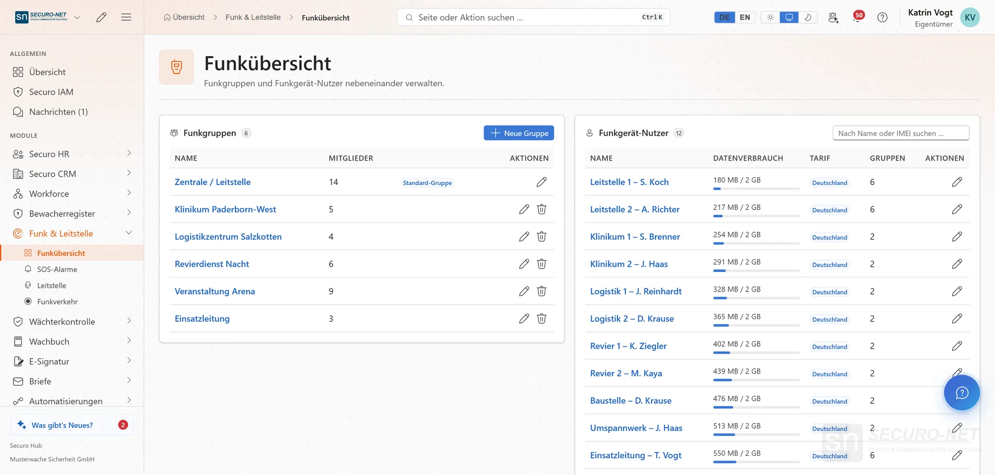Open the help question mark icon in header

(883, 17)
